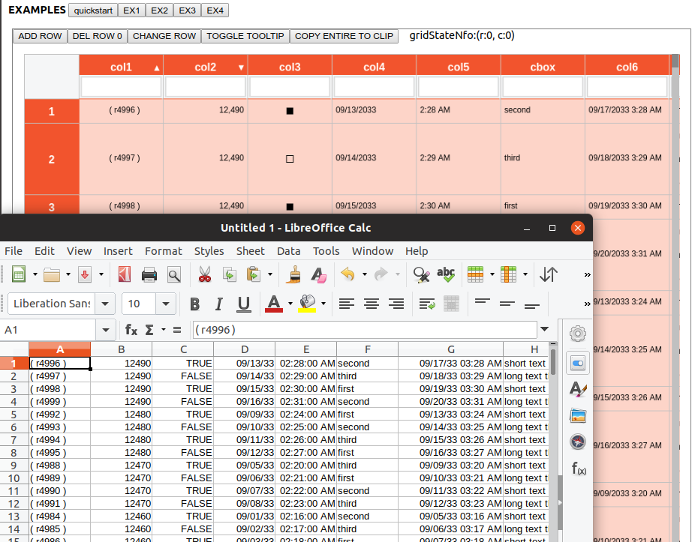
Task: Open the File menu
Action: pos(14,251)
